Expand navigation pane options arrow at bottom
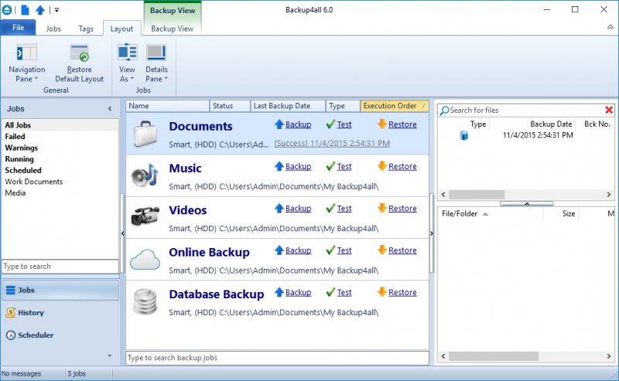The height and width of the screenshot is (381, 619). [109, 355]
